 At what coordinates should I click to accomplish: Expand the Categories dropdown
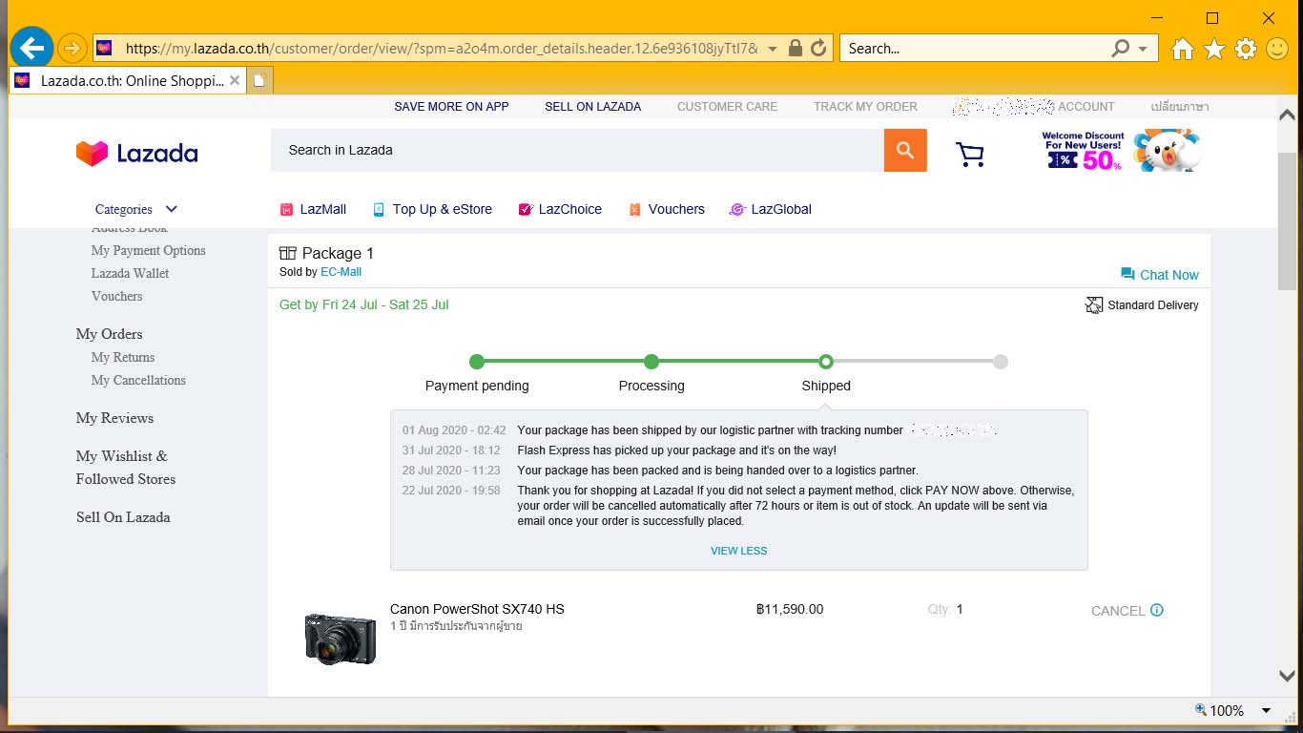(x=135, y=209)
